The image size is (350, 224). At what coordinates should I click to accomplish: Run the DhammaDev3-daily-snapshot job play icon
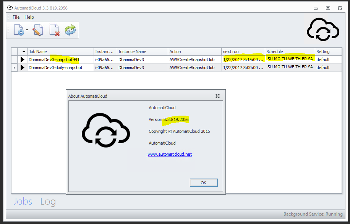22,68
